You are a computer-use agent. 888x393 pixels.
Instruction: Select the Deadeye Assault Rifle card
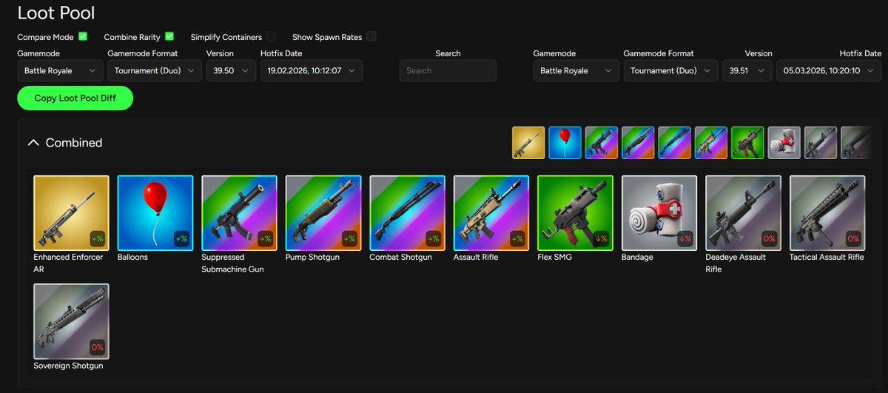(x=743, y=212)
